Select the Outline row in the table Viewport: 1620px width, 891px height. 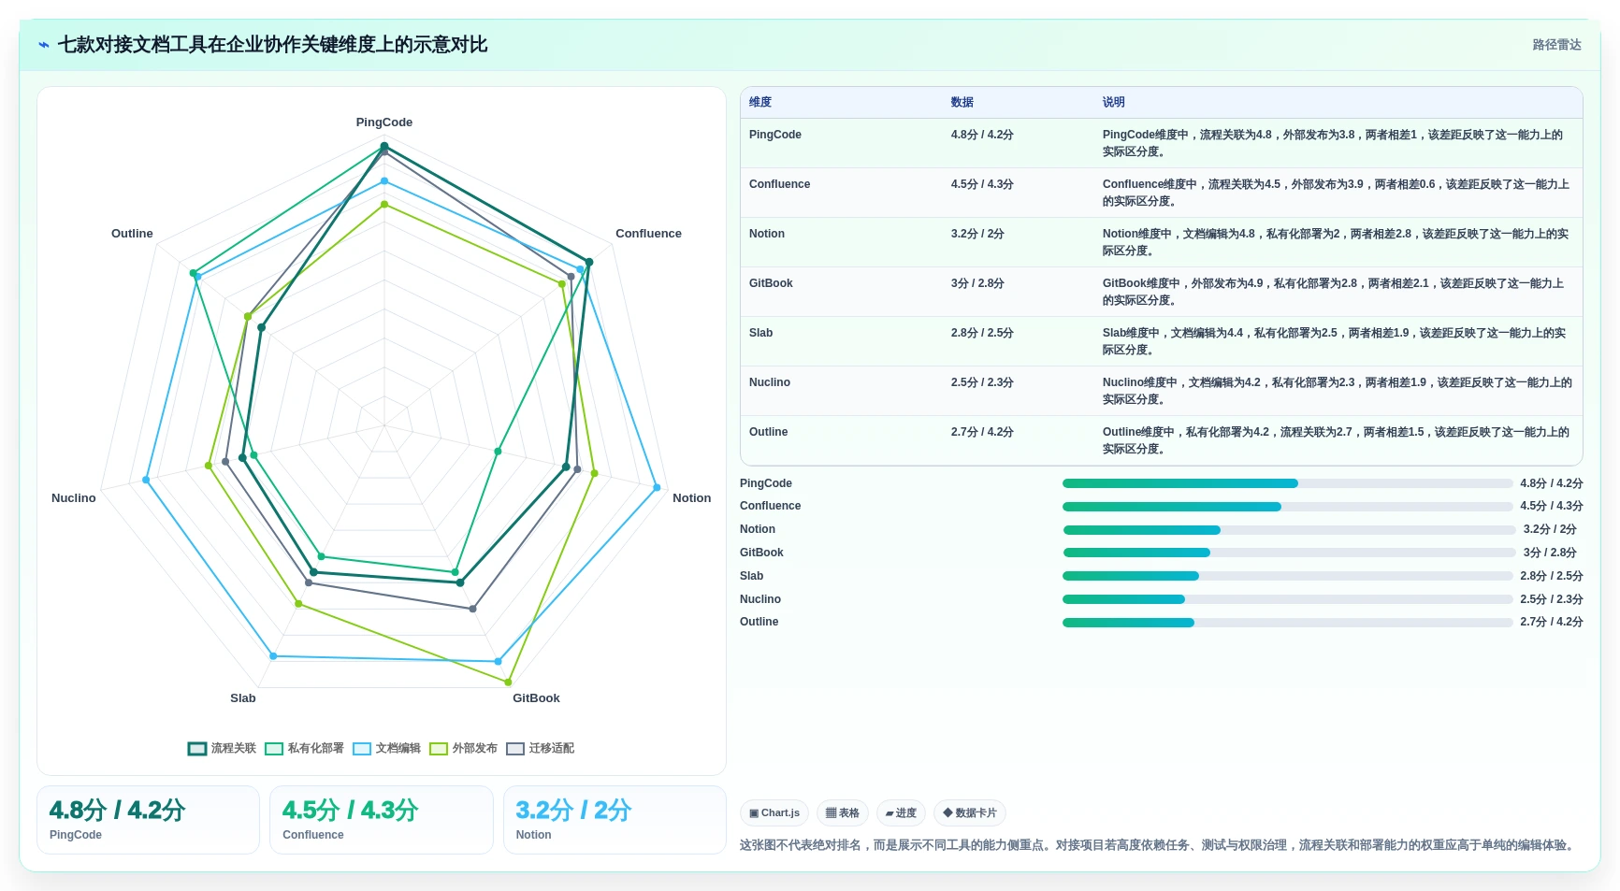[1161, 440]
